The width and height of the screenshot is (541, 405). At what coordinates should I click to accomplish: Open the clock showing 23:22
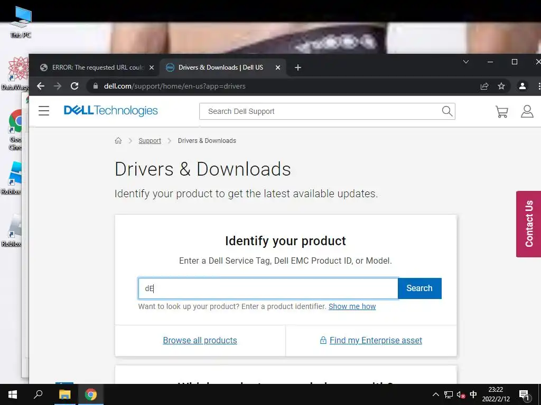pyautogui.click(x=496, y=394)
